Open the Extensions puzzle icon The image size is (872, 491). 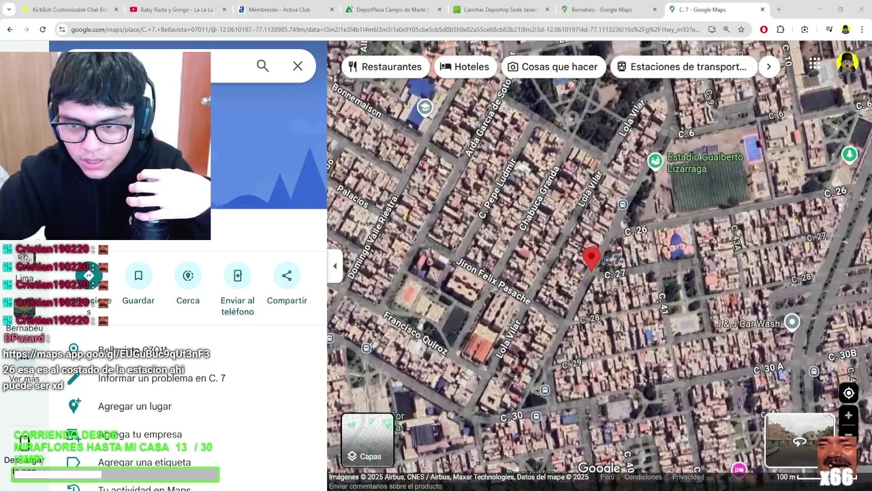[x=781, y=29]
